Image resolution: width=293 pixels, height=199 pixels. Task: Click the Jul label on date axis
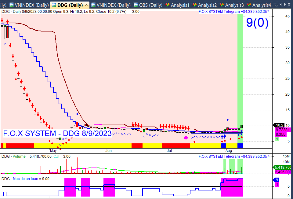click(169, 151)
